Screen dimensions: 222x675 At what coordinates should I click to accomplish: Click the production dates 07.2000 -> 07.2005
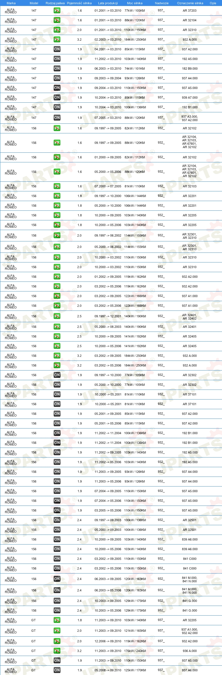pyautogui.click(x=108, y=186)
